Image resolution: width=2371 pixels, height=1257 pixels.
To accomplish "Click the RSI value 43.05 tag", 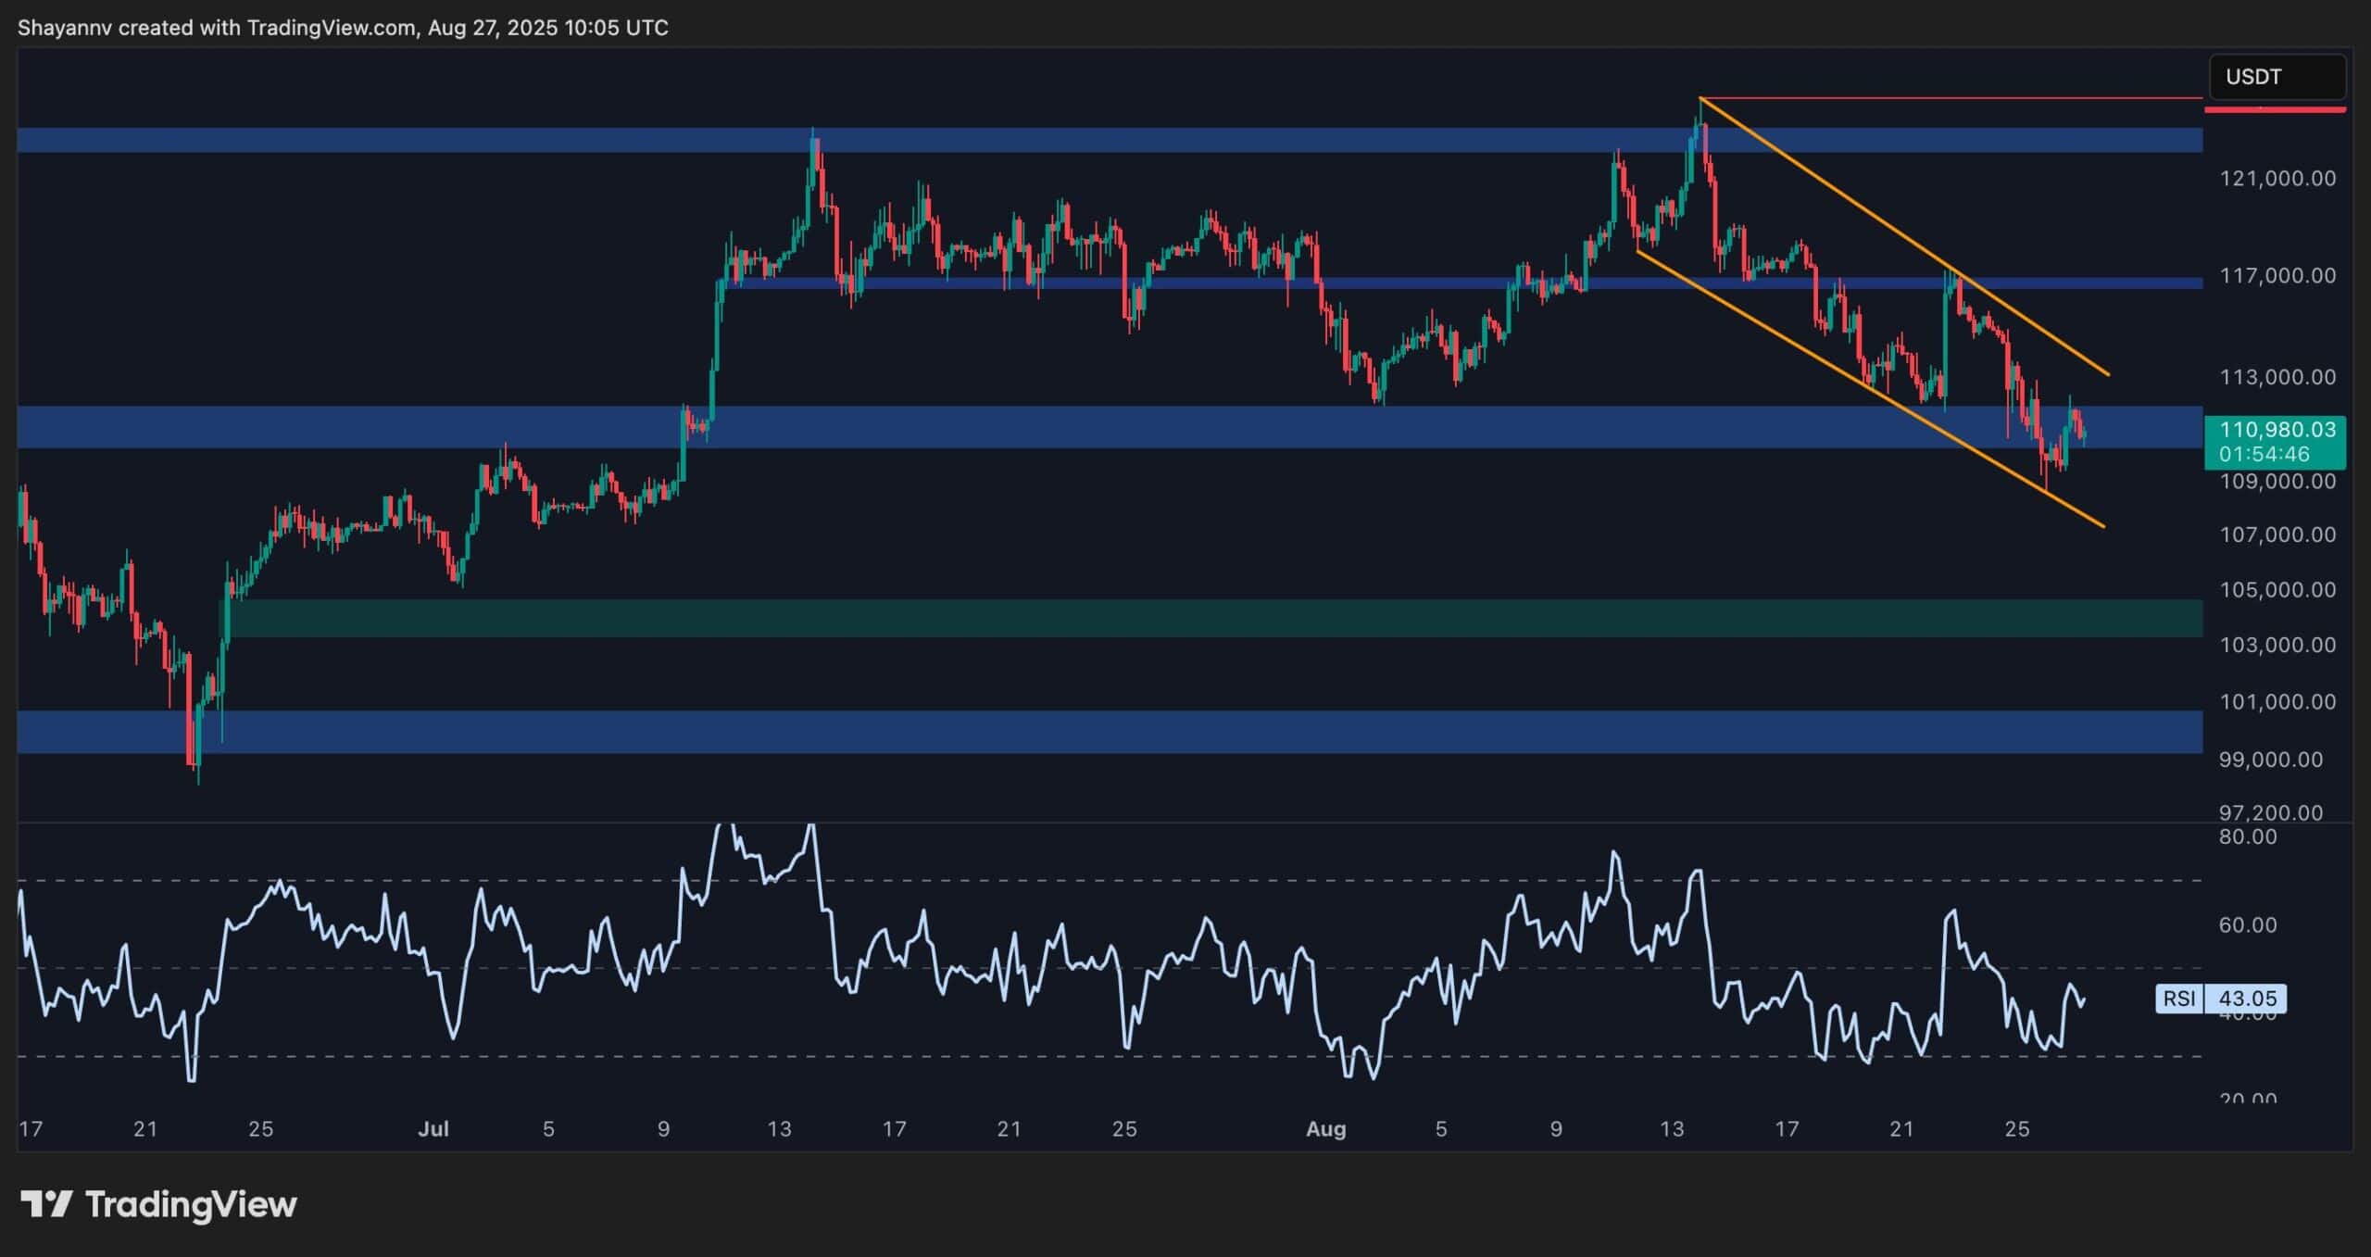I will tap(2247, 999).
